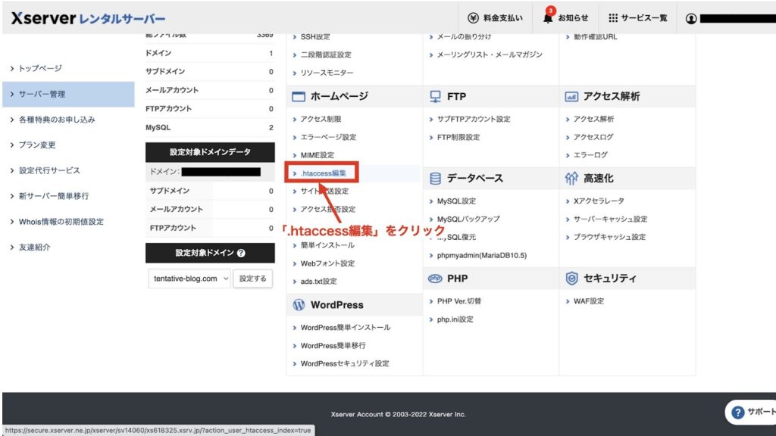Open the Xアクセラレータ link
The height and width of the screenshot is (436, 776).
tap(599, 201)
